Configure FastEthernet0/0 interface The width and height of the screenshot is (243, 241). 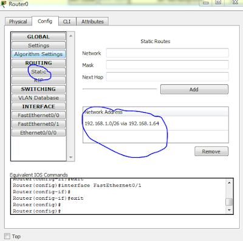[38, 115]
